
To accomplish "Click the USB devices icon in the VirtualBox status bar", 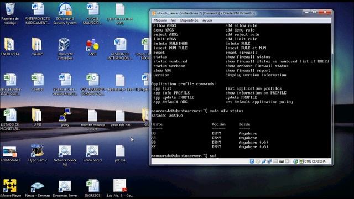I will click(263, 161).
